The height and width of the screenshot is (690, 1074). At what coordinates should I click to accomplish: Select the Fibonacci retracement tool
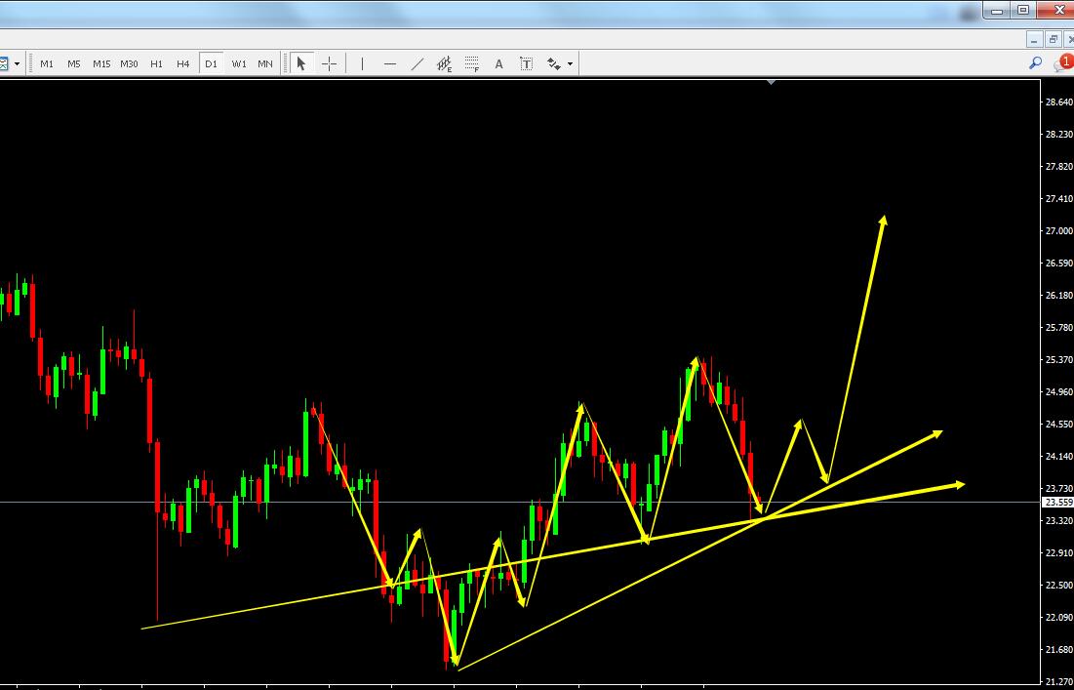[x=471, y=63]
